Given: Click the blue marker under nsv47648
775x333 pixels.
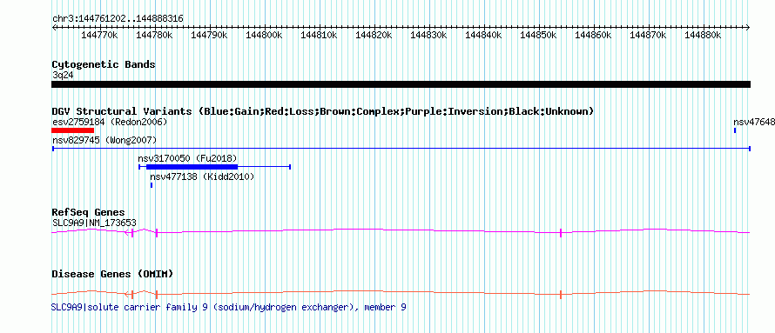Looking at the screenshot, I should pos(735,130).
